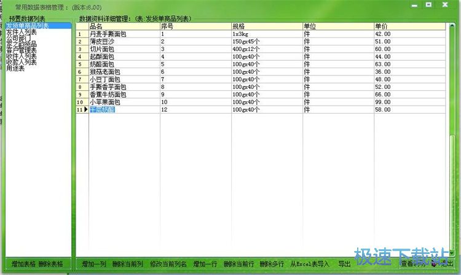Screen dimensions: 461x275
Task: Click the price cell 99.00
Action: click(x=410, y=102)
